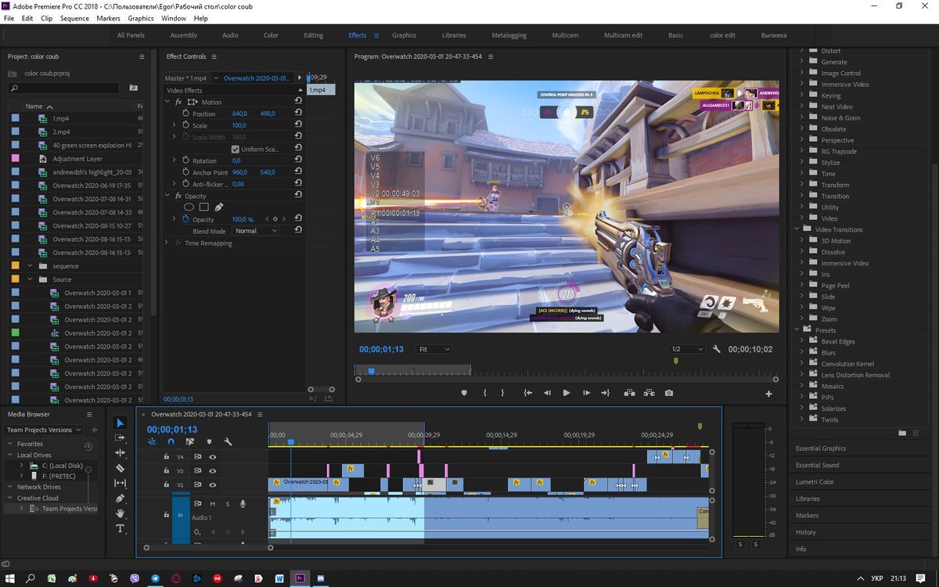Collapse Video Transitions folder
Viewport: 939px width, 587px height.
pyautogui.click(x=797, y=229)
